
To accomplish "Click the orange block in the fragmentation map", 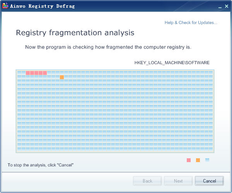I will (x=62, y=77).
